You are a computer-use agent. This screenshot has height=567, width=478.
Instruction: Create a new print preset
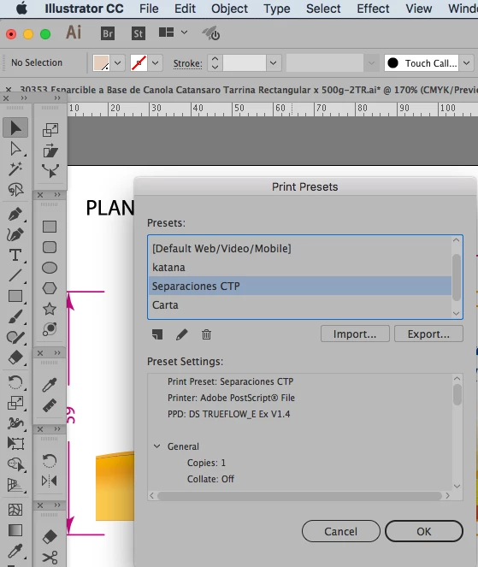(157, 334)
